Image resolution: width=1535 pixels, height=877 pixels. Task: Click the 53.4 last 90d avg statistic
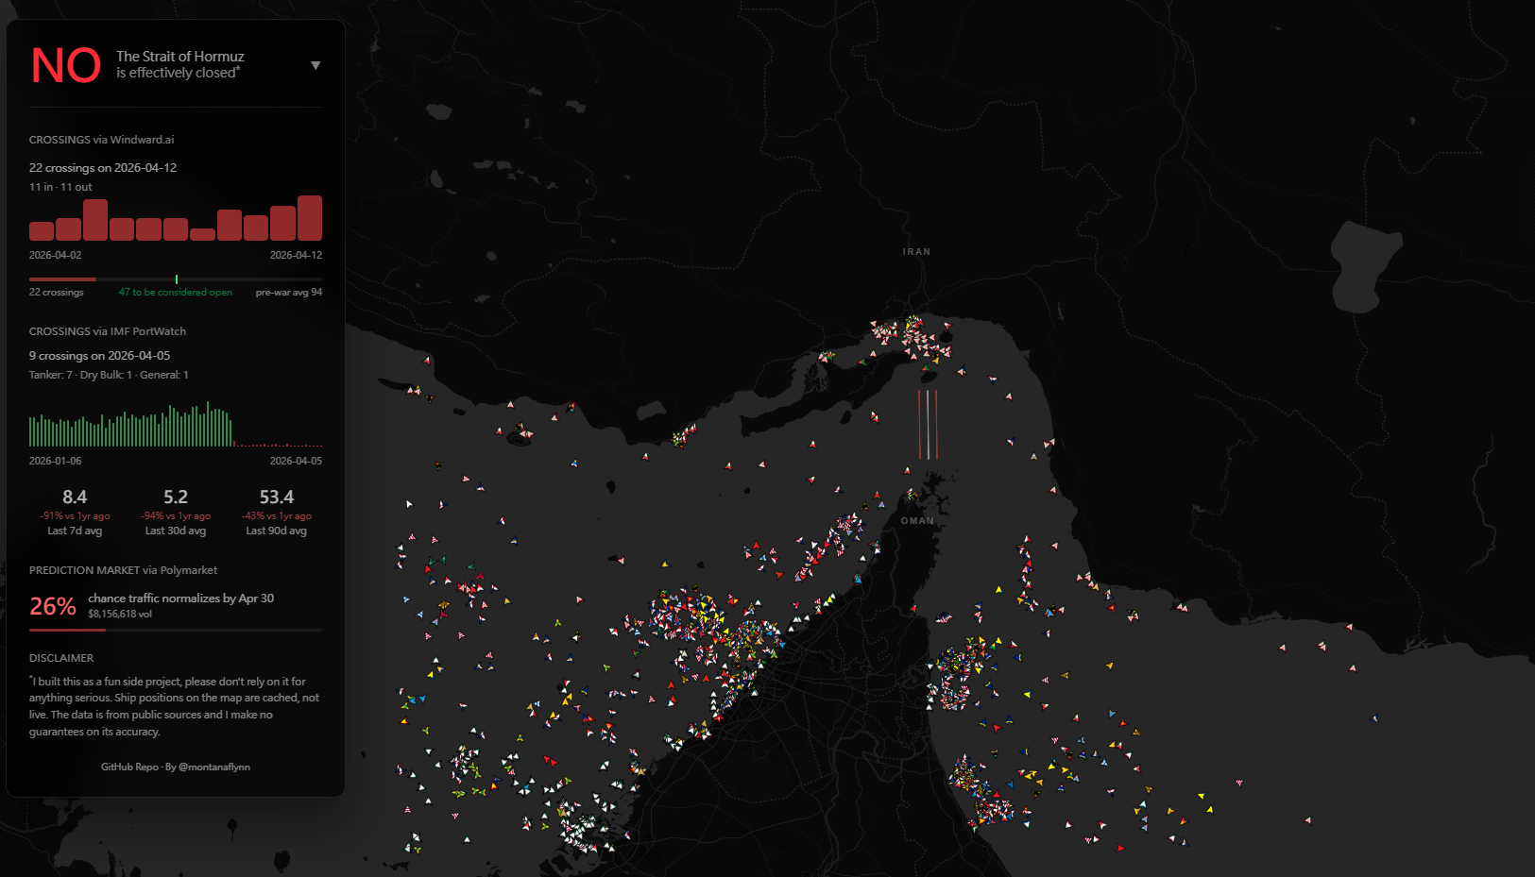(x=277, y=498)
